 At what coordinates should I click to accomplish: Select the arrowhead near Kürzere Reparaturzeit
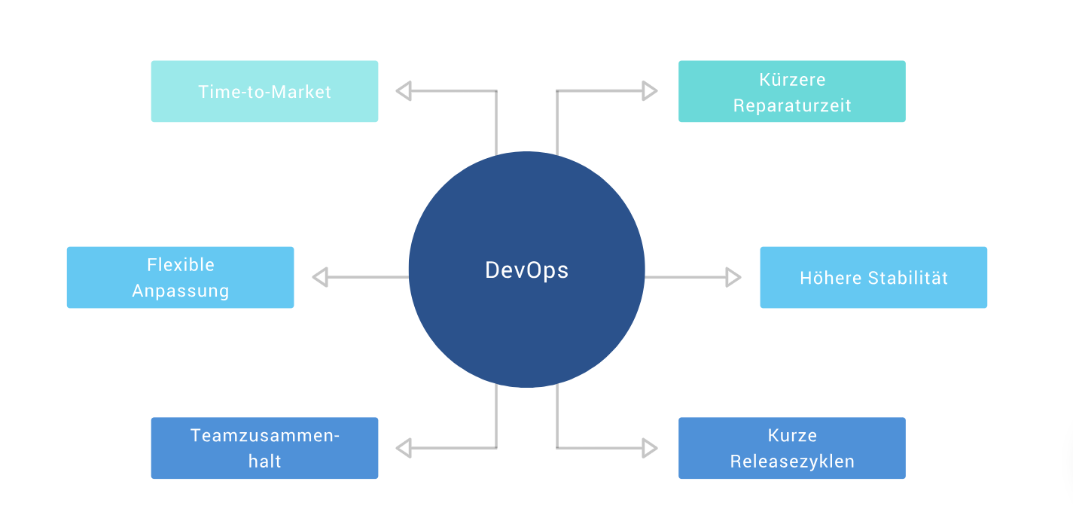coord(649,90)
